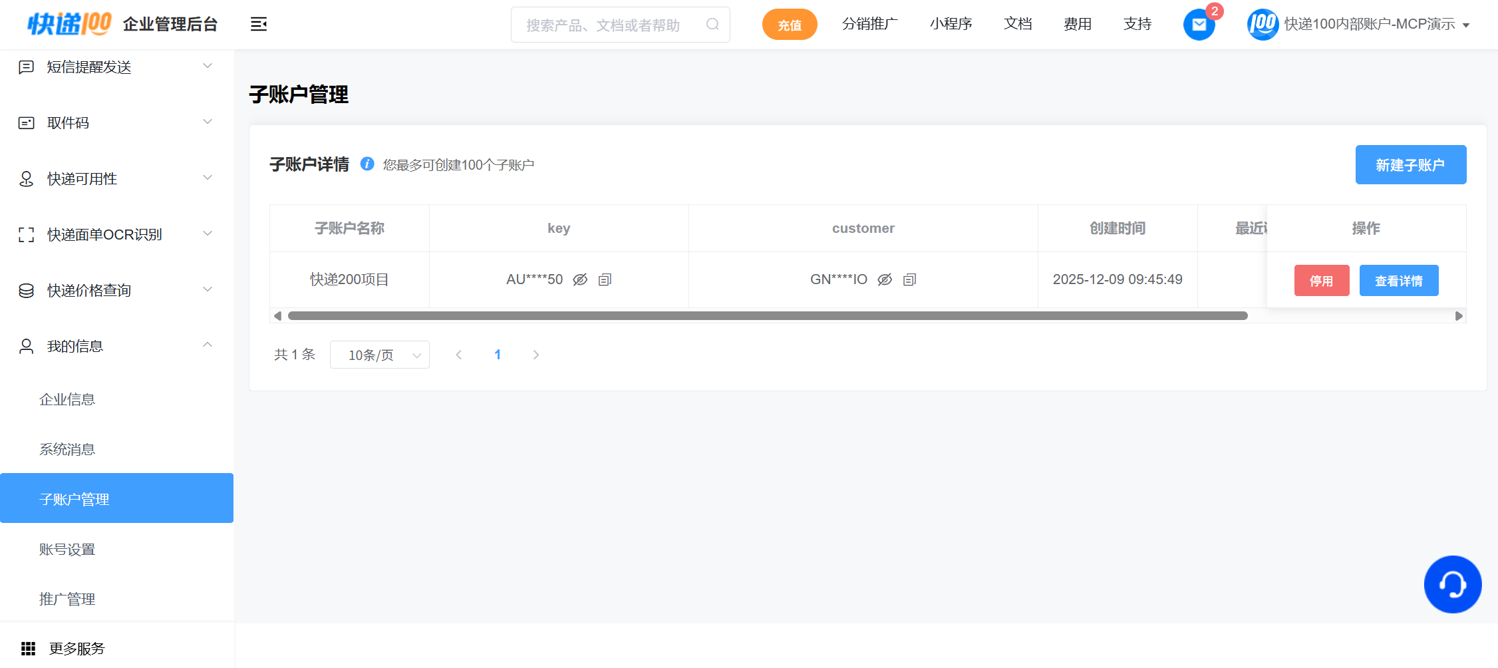Click the 快递100 logo
This screenshot has width=1498, height=668.
69,24
